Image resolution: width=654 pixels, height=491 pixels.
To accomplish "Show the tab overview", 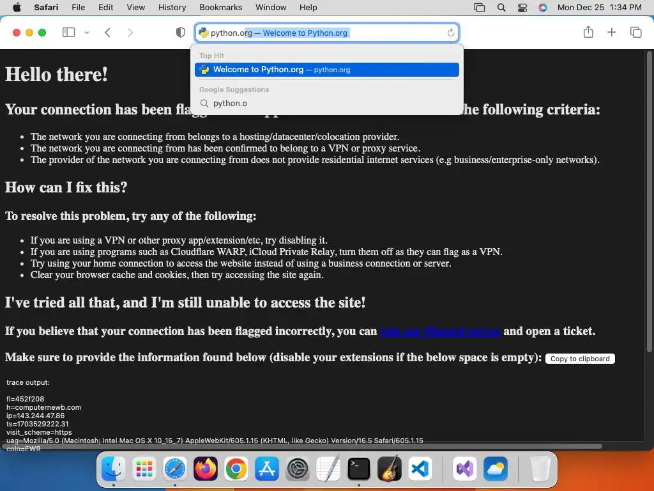I will (635, 32).
